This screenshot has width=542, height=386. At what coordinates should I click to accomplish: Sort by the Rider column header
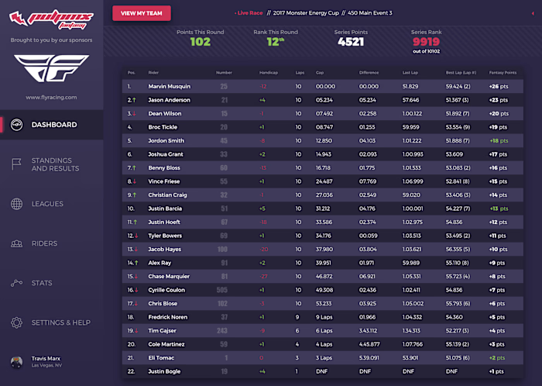153,73
